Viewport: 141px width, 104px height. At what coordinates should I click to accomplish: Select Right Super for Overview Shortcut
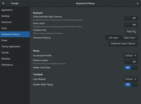tap(129, 38)
